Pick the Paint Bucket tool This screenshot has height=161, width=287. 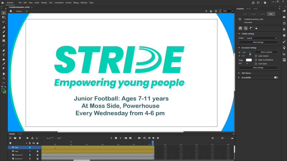(x=4, y=60)
